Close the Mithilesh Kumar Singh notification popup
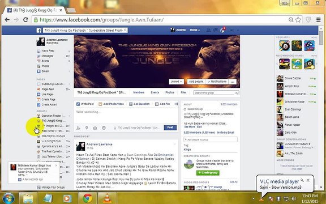326x204 pixels. 56,165
